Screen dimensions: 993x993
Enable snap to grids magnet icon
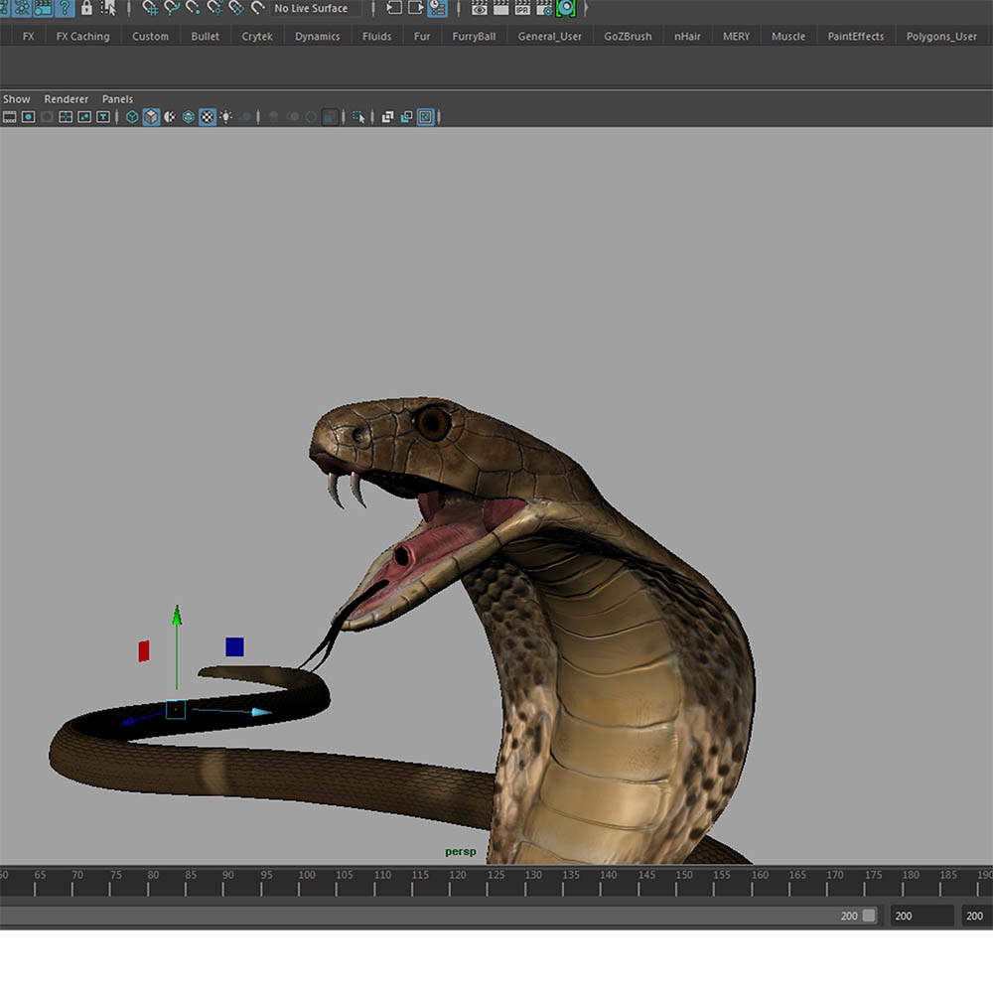(150, 8)
